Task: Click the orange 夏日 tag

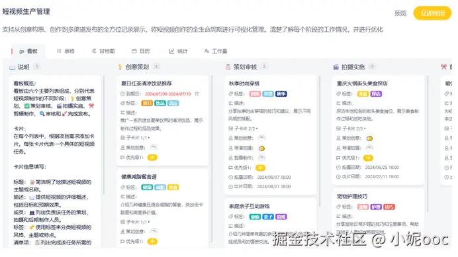Action: (147, 103)
